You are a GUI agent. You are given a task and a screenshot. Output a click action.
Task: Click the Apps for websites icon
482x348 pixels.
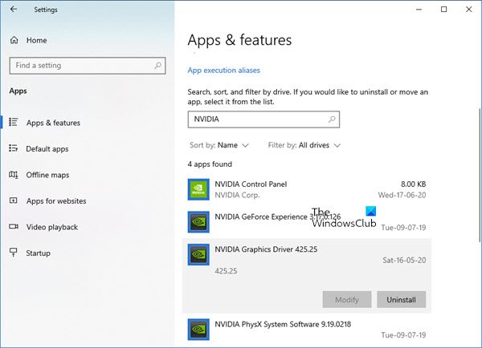(x=14, y=200)
